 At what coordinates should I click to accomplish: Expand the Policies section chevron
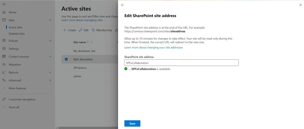(50, 41)
